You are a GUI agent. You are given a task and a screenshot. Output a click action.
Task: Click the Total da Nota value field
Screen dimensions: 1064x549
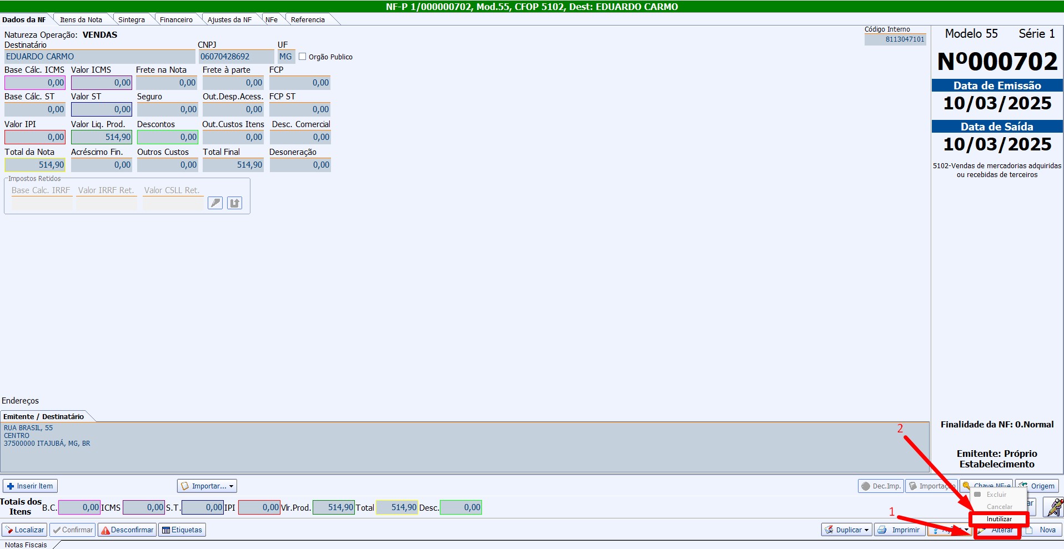click(35, 165)
